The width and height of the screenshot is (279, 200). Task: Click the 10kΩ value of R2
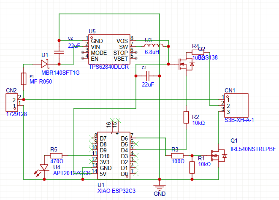tap(198, 123)
